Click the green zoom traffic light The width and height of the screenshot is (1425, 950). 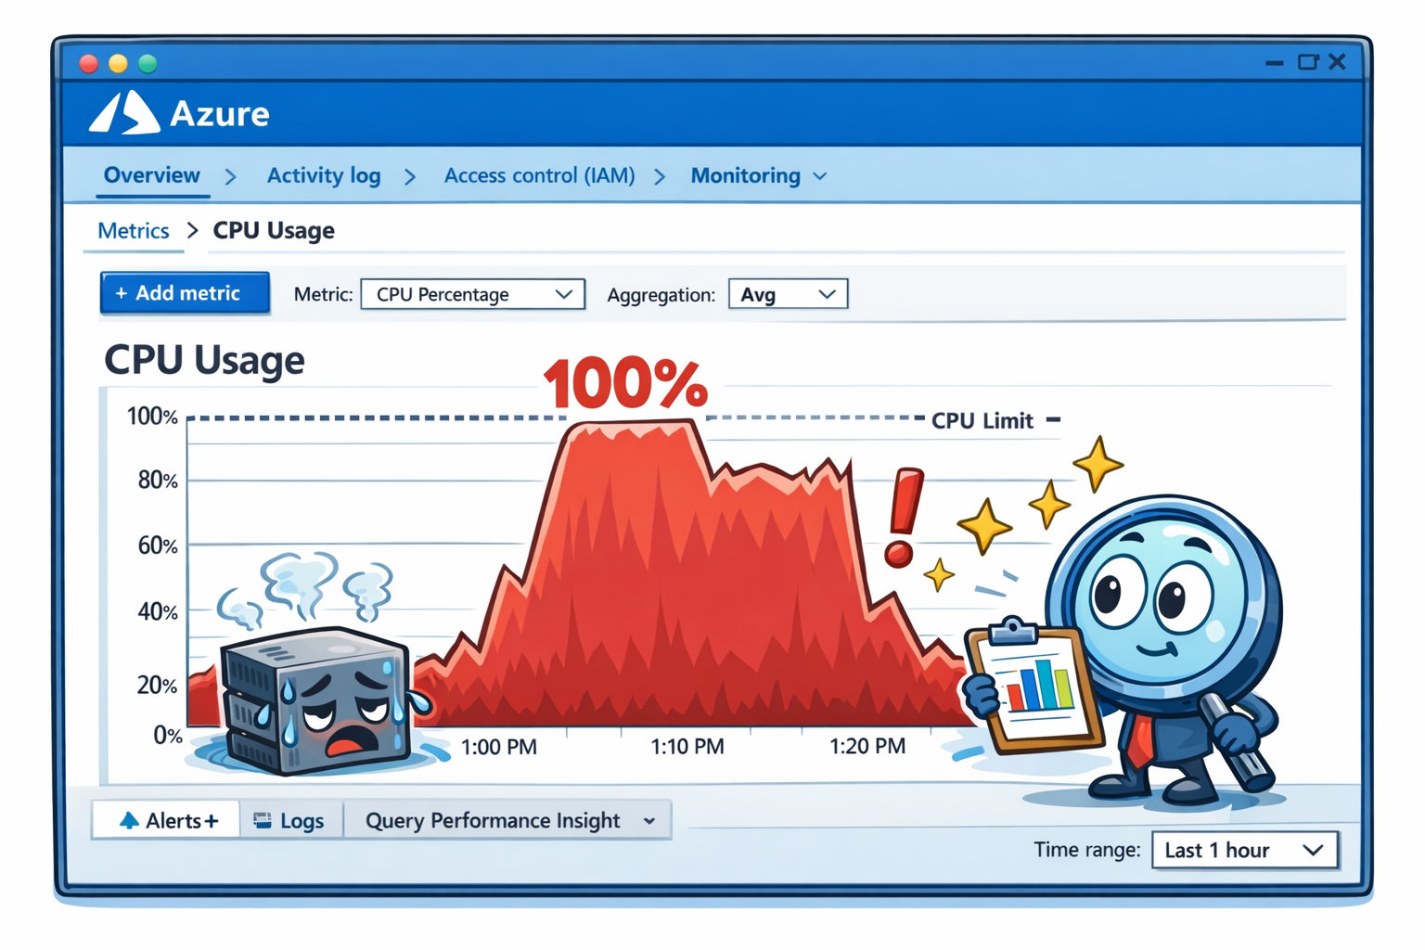[x=148, y=63]
